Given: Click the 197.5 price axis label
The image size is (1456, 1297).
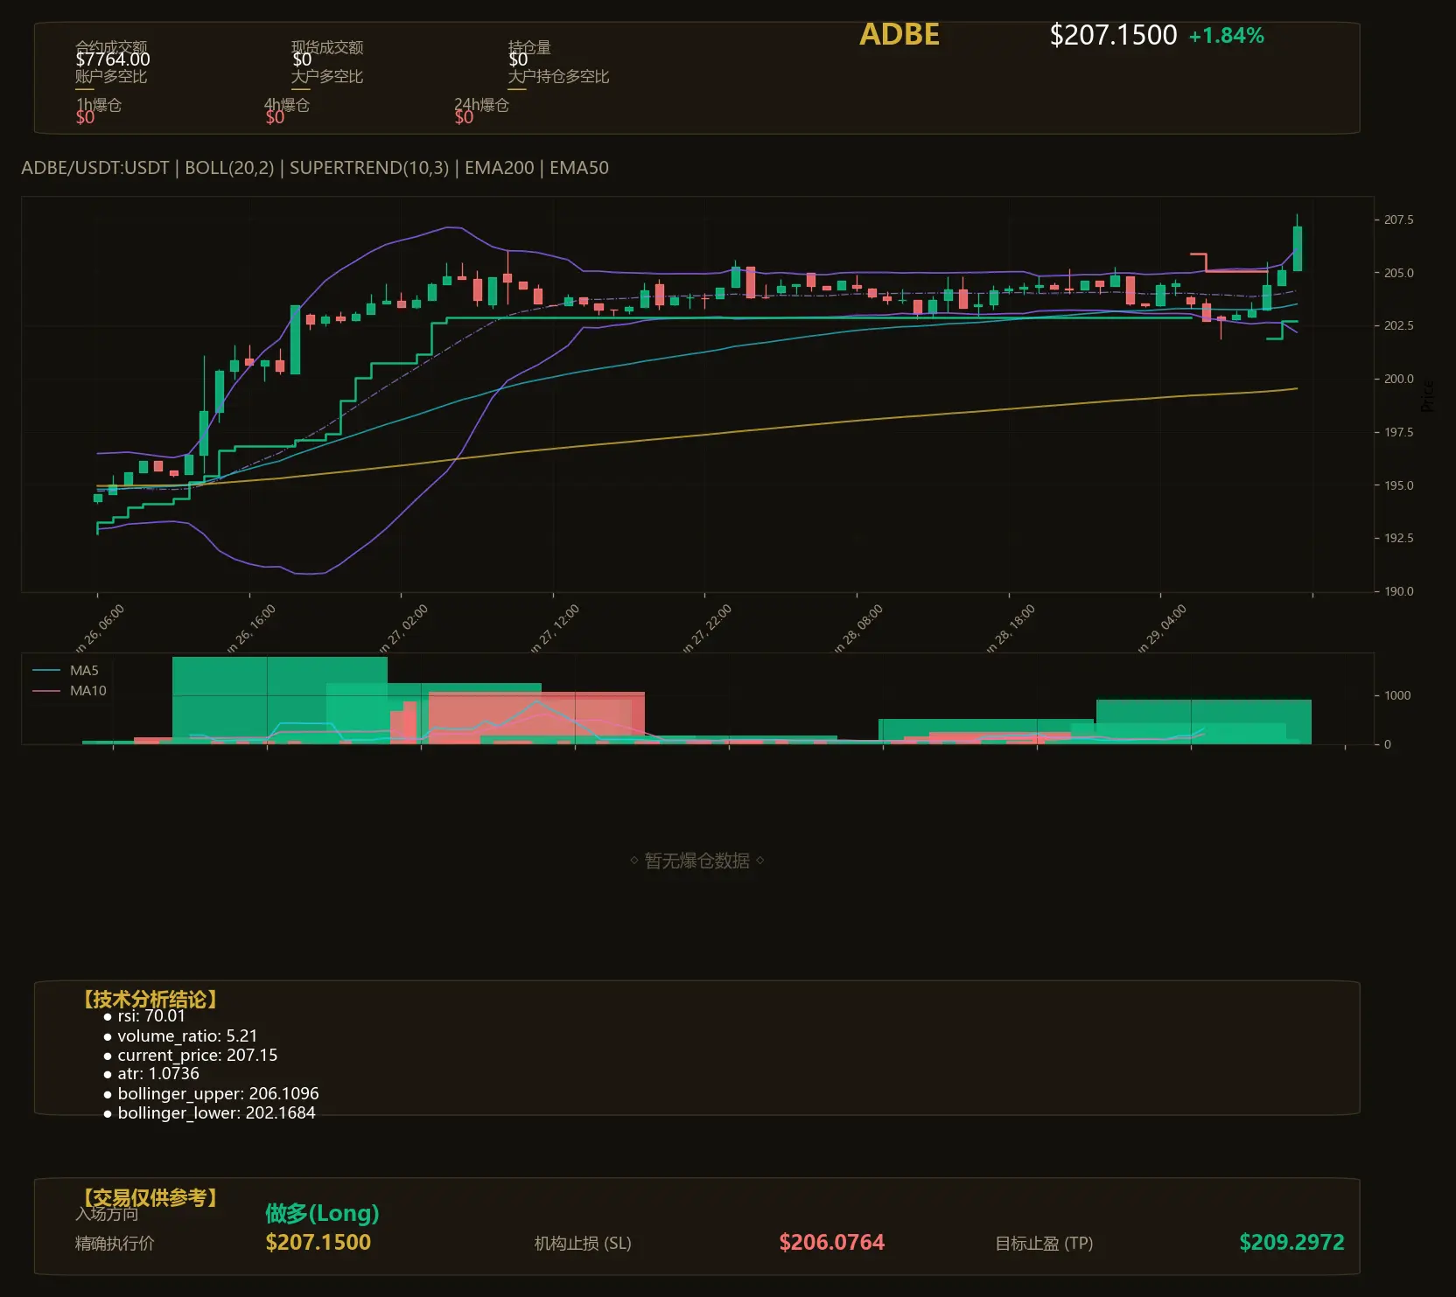Looking at the screenshot, I should (1398, 432).
